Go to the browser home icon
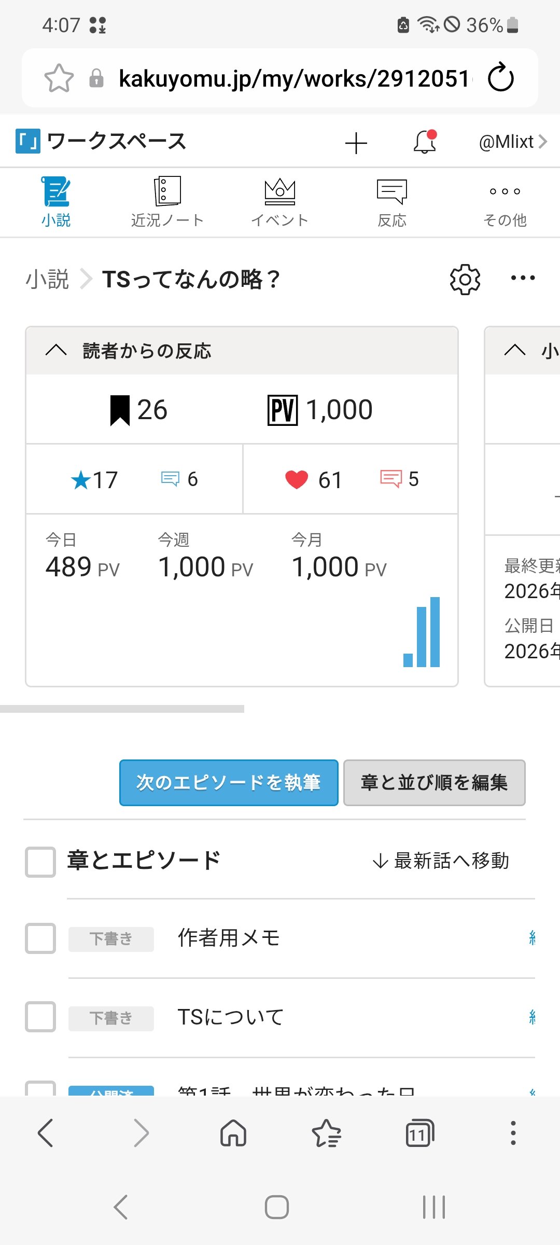 tap(233, 1132)
